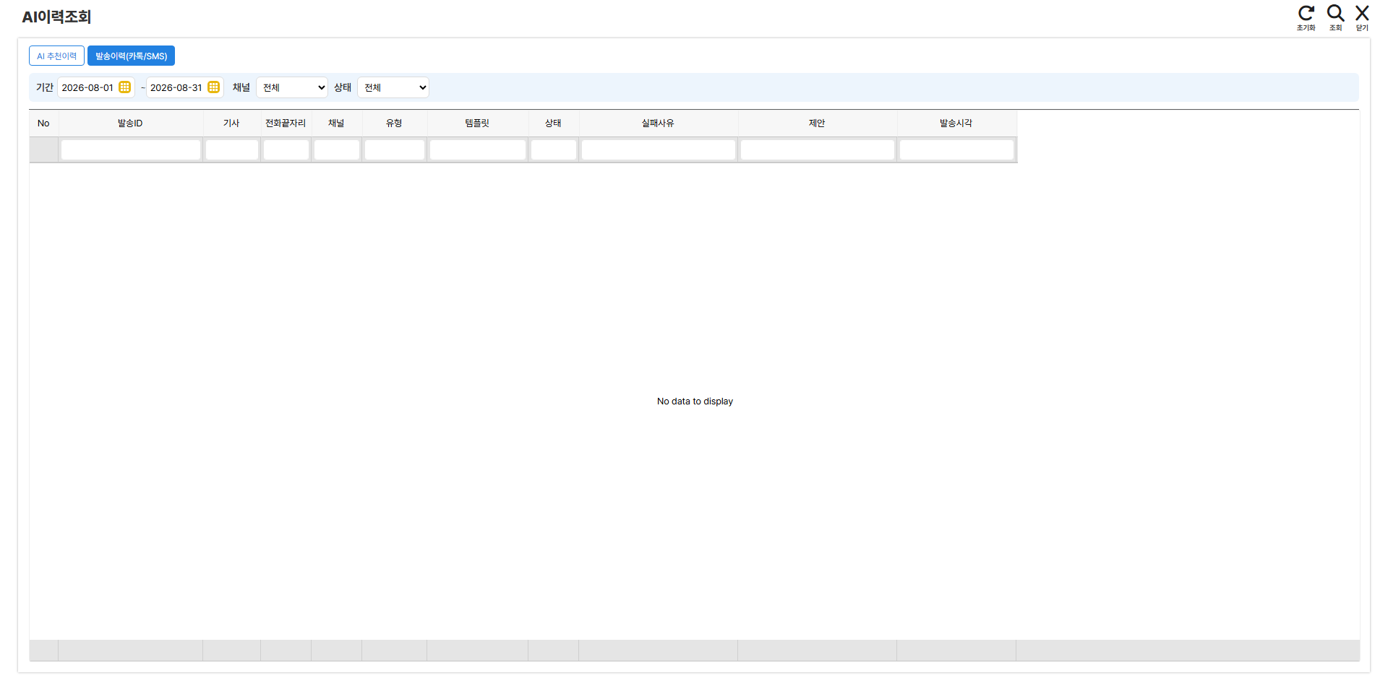Expand the 채널 dropdown

[292, 87]
